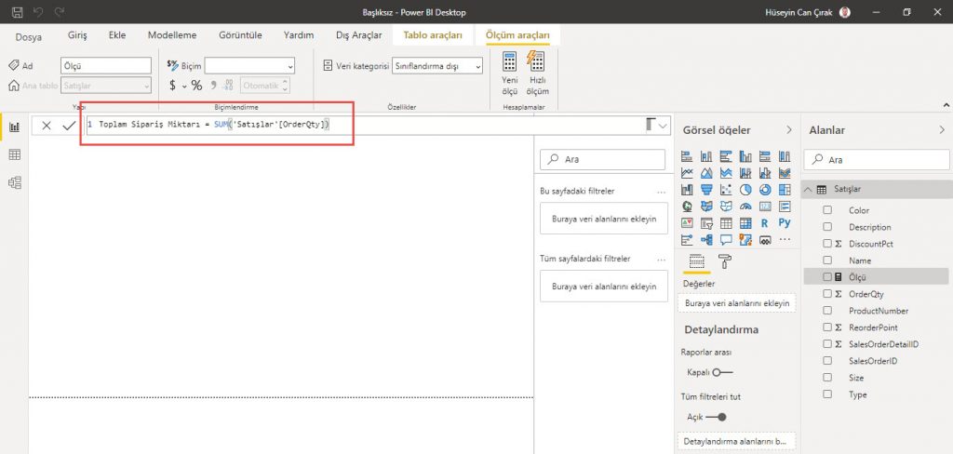953x454 pixels.
Task: Tick the ProductNumber field checkbox
Action: click(x=827, y=311)
